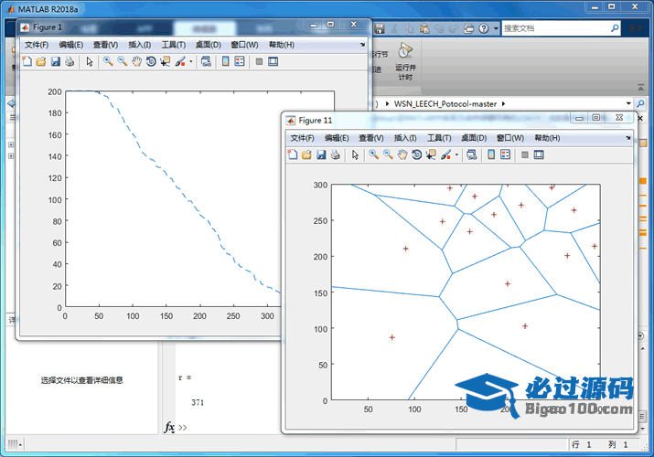The height and width of the screenshot is (457, 654).
Task: Select Brush data tool in Figure 11
Action: [x=445, y=155]
